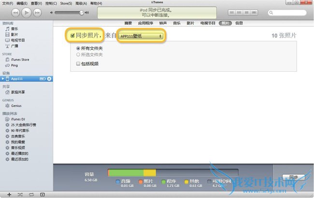The height and width of the screenshot is (198, 314).
Task: Click the next track fast-forward button
Action: [37, 13]
